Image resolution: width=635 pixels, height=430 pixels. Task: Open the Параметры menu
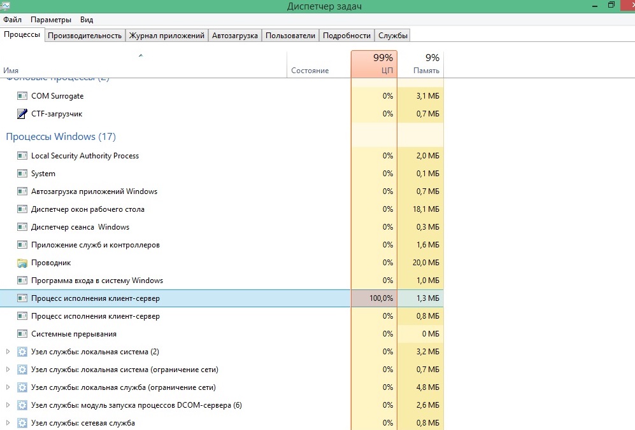pos(51,20)
